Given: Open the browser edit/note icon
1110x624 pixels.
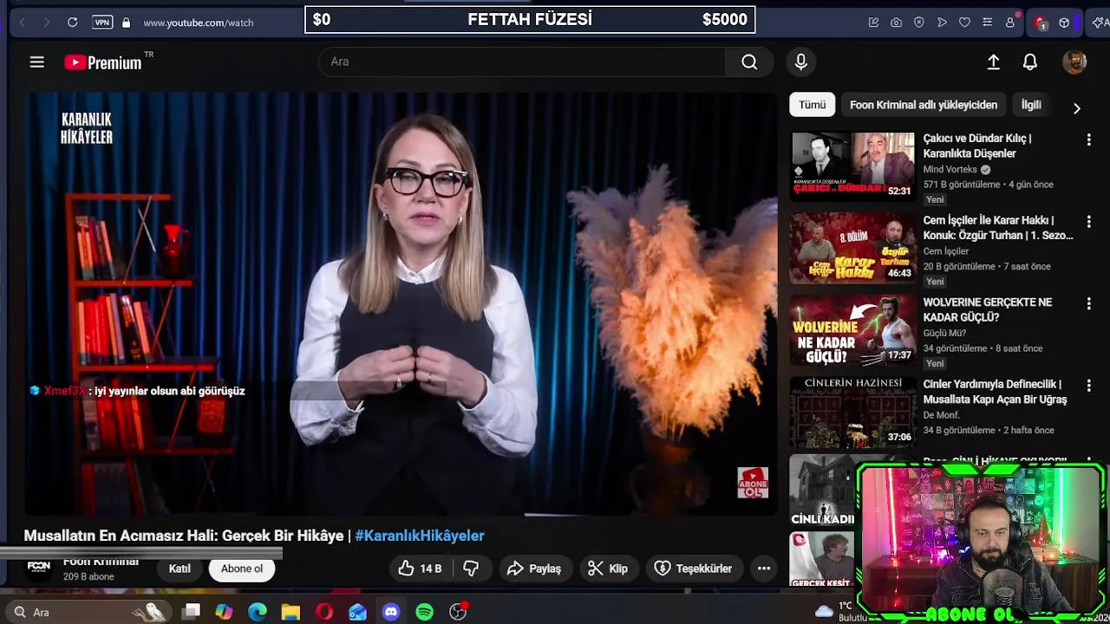Looking at the screenshot, I should [x=873, y=22].
